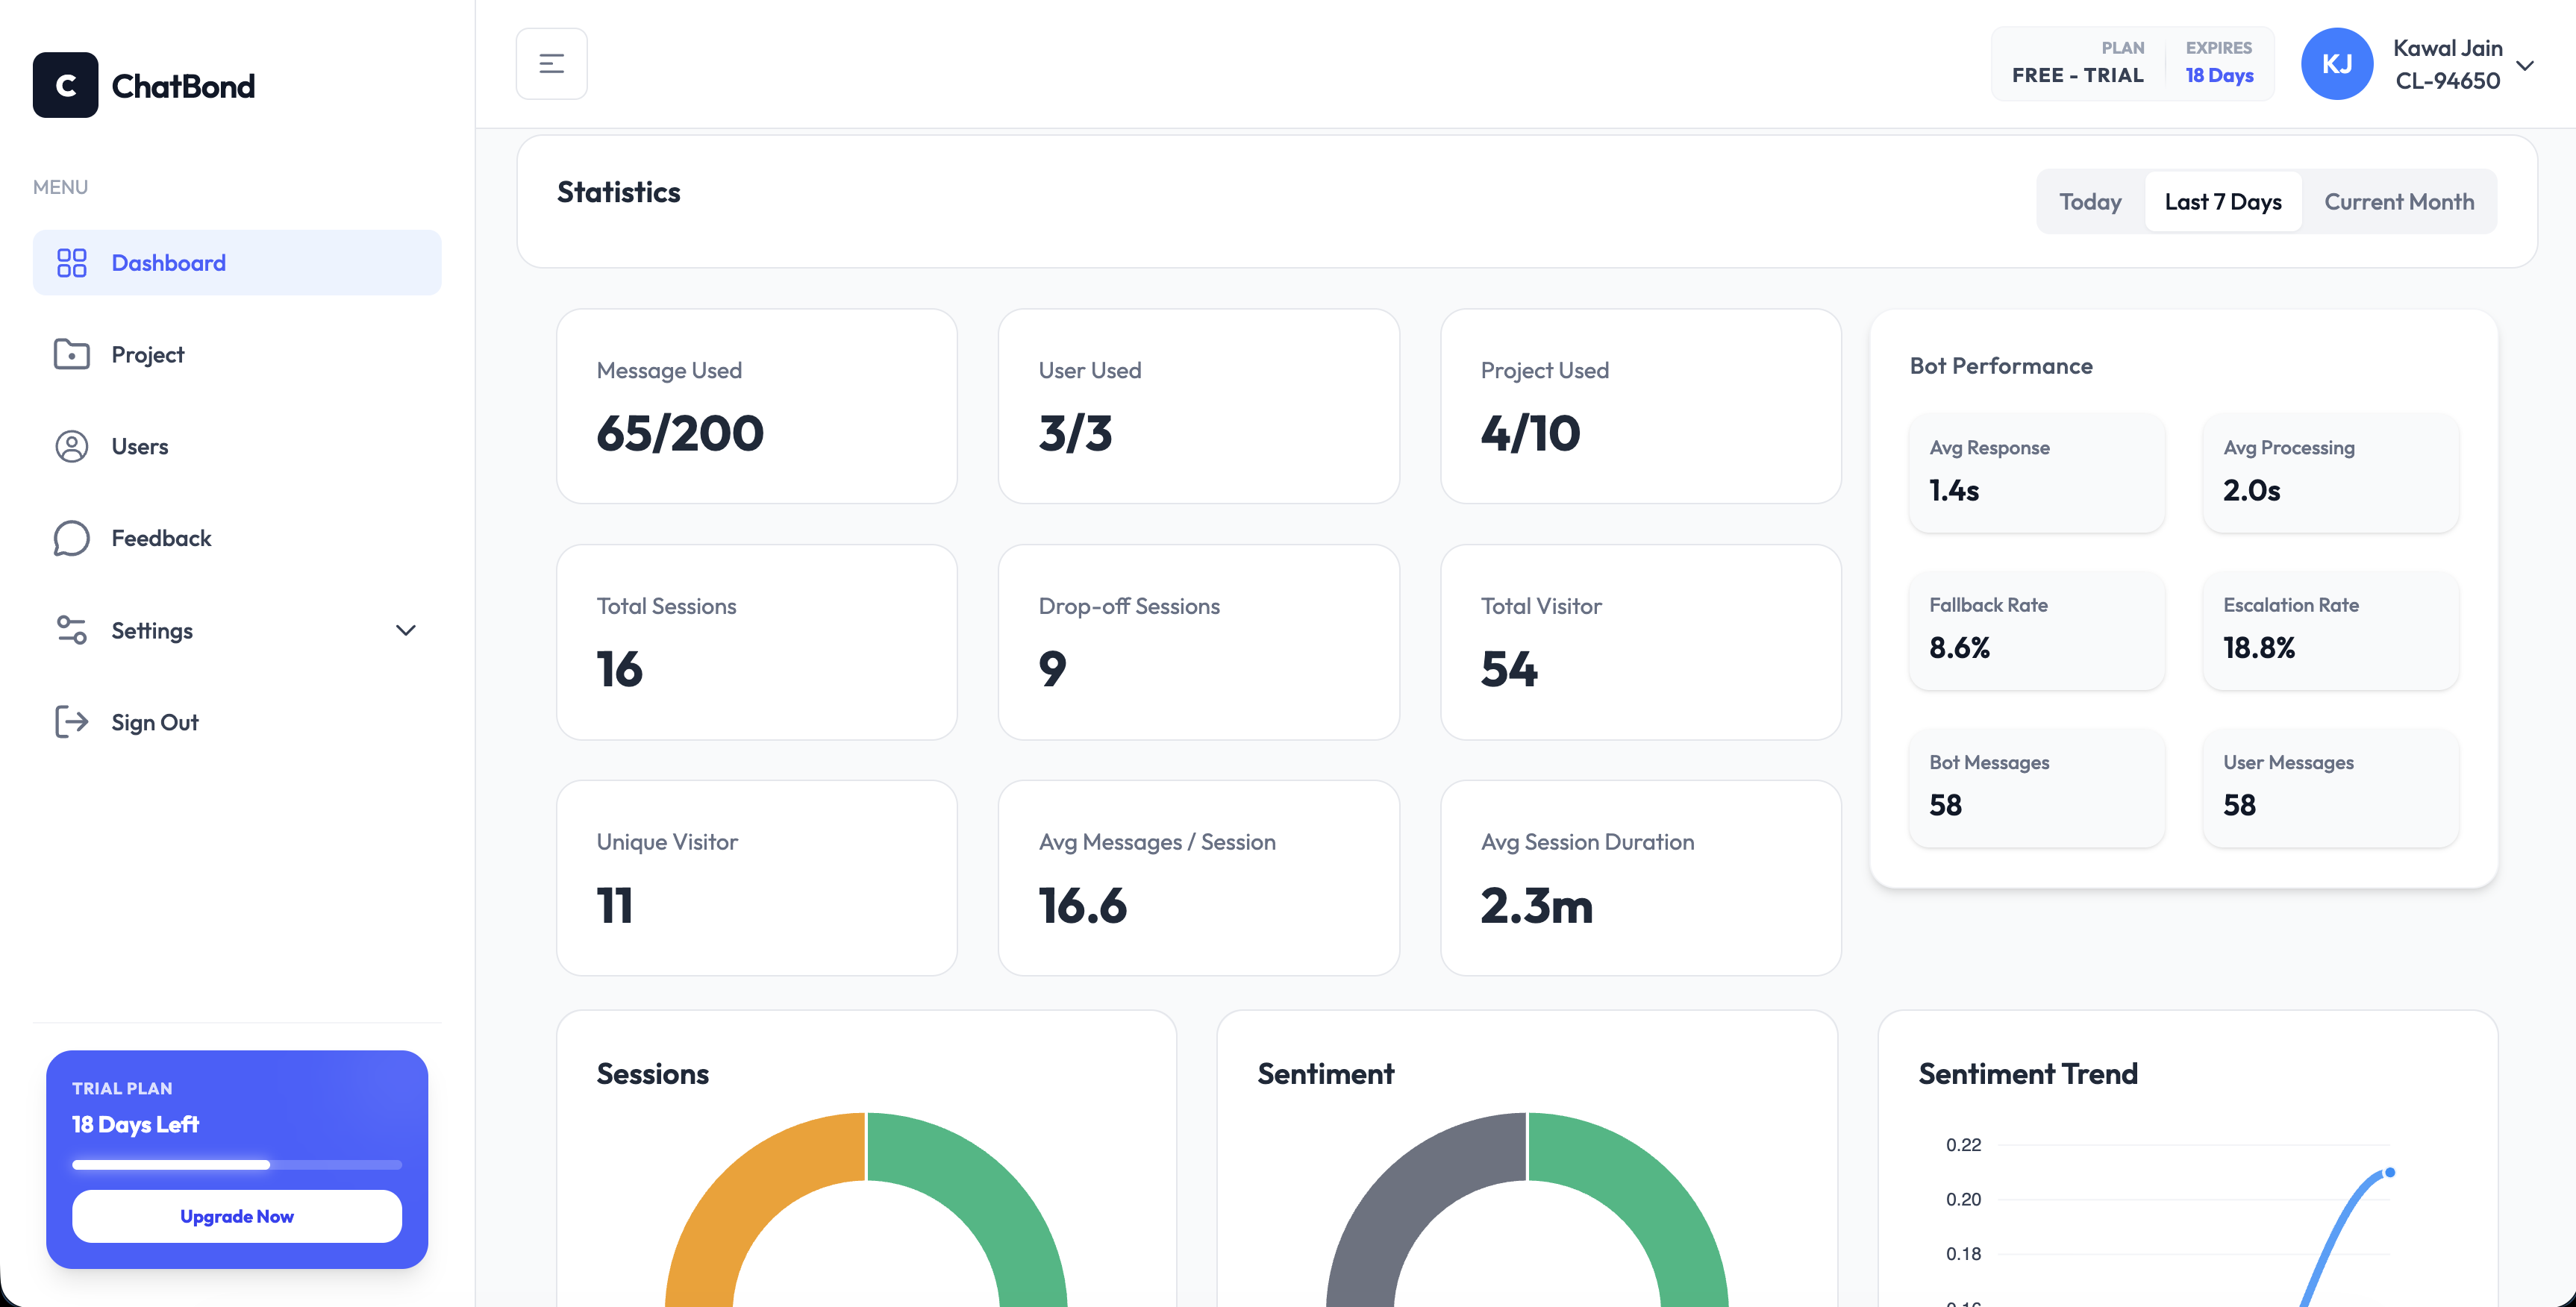Click the trial plan progress bar
2576x1307 pixels.
236,1164
